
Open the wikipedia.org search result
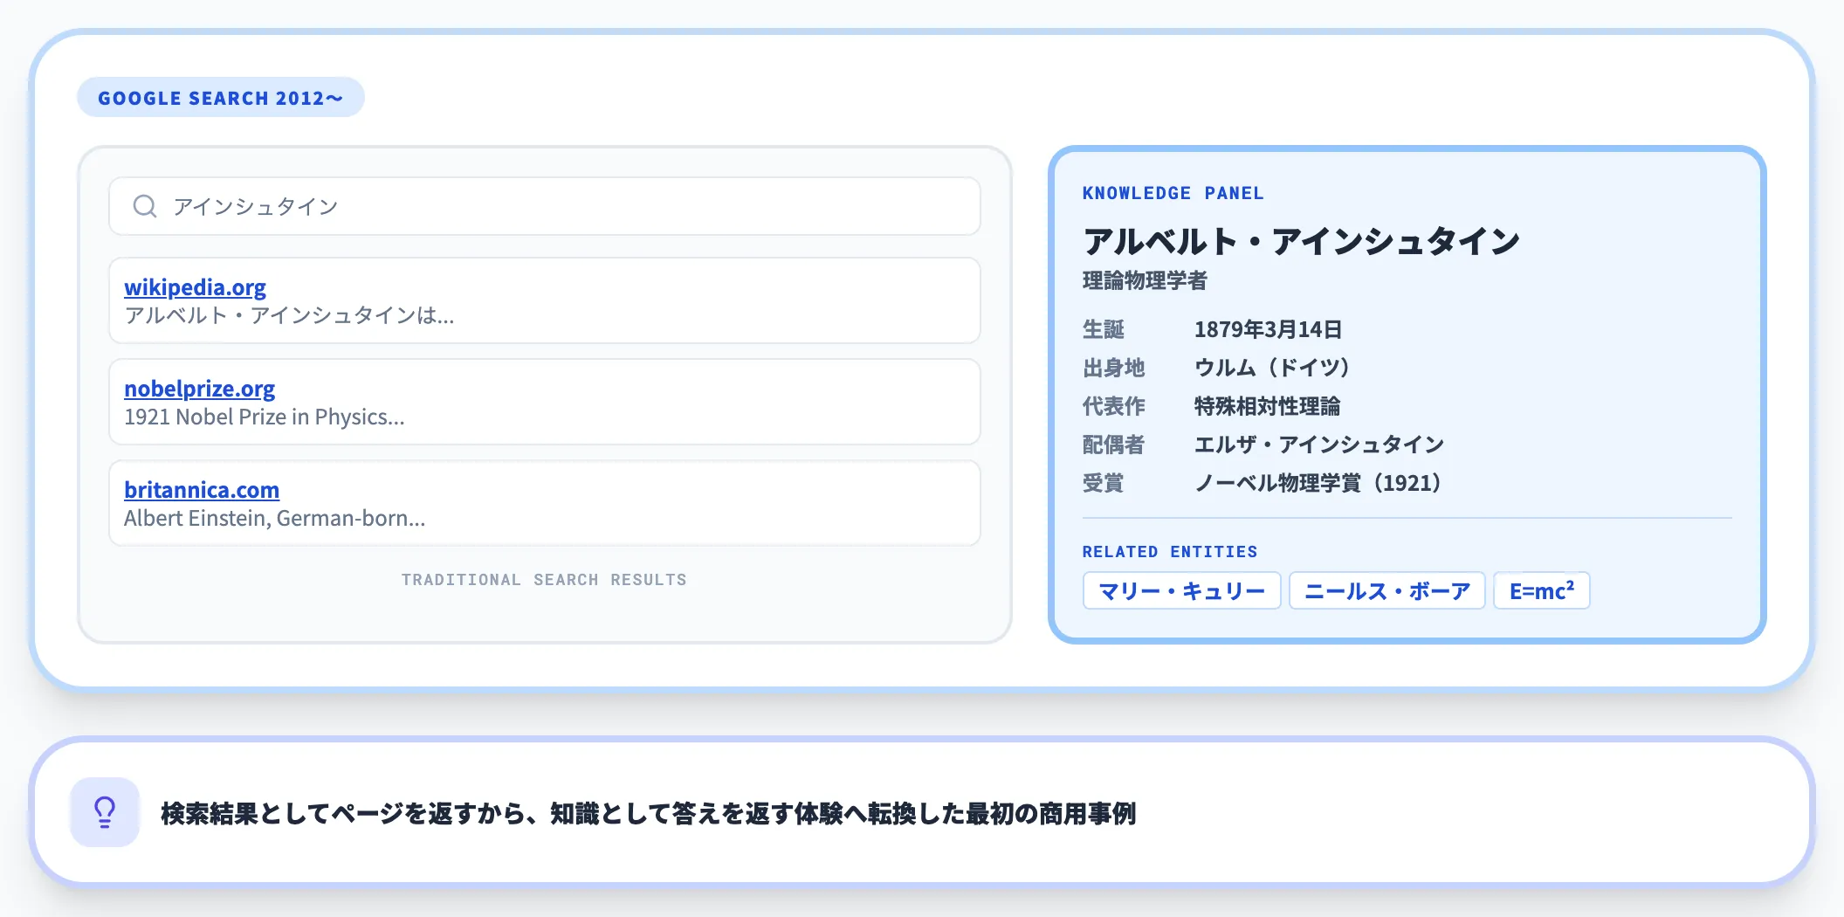click(195, 286)
